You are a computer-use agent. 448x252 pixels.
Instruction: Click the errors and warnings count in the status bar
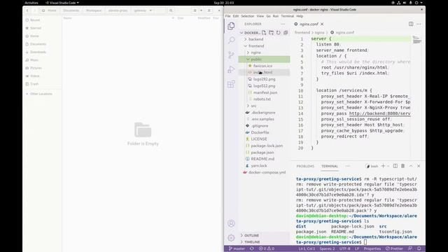click(266, 248)
